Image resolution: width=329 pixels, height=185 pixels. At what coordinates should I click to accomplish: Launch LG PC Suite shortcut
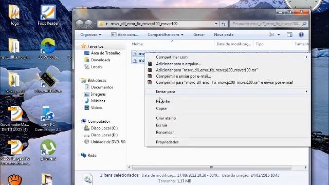[x=48, y=48]
